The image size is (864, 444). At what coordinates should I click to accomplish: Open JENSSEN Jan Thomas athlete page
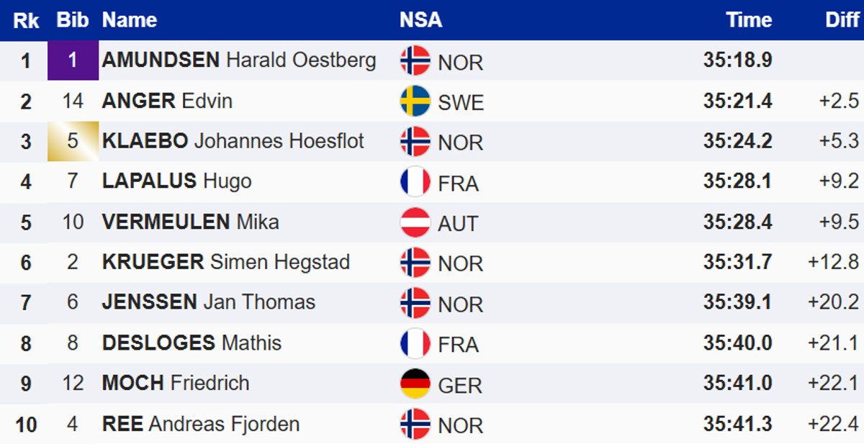pos(209,302)
